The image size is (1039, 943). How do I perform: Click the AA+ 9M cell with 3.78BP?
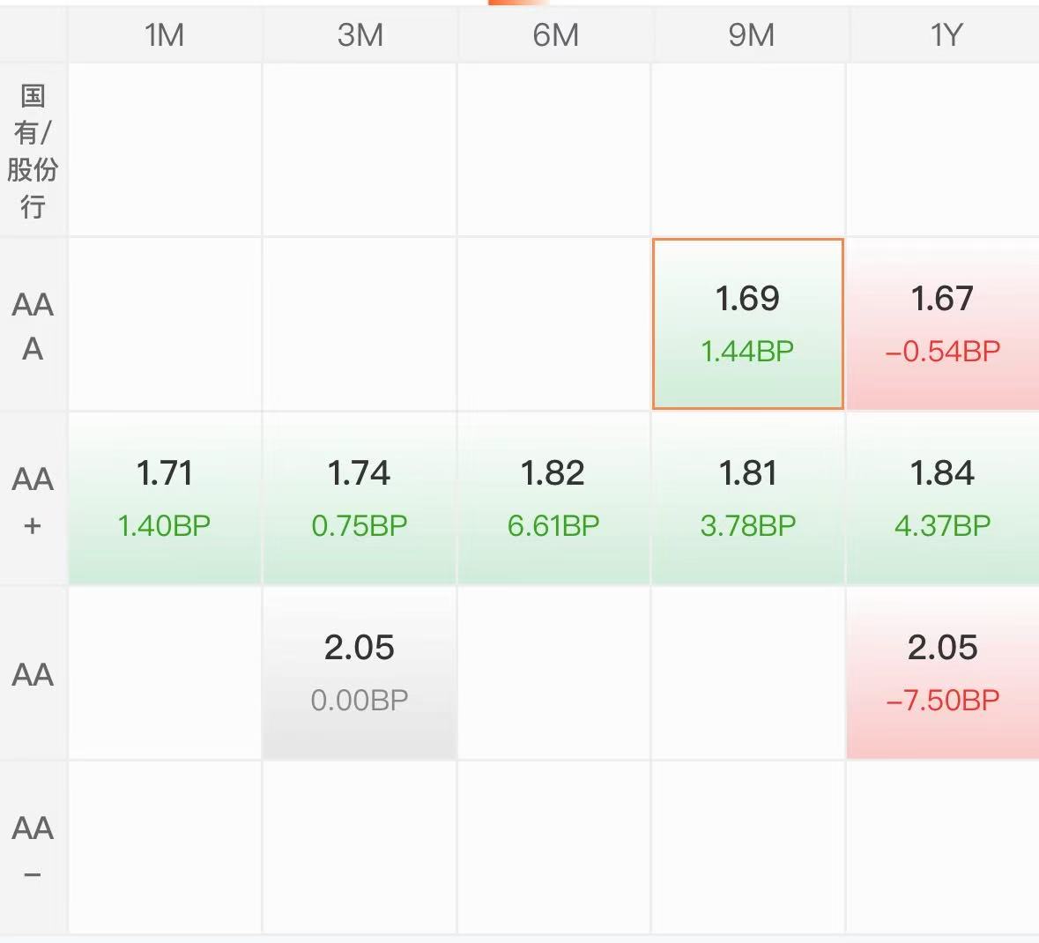pyautogui.click(x=748, y=498)
